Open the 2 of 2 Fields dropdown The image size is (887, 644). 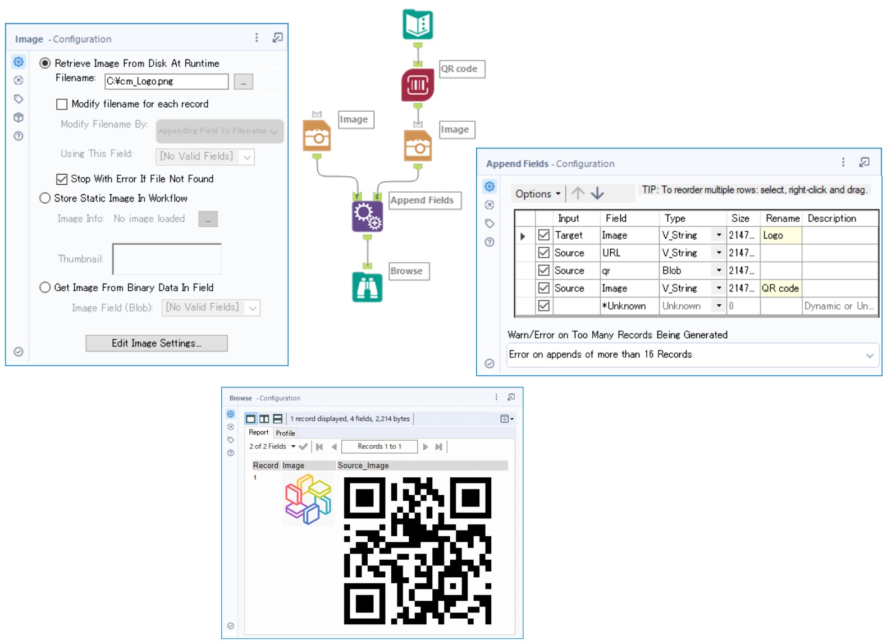(272, 446)
